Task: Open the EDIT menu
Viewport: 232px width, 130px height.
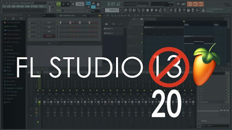Action: [9, 6]
